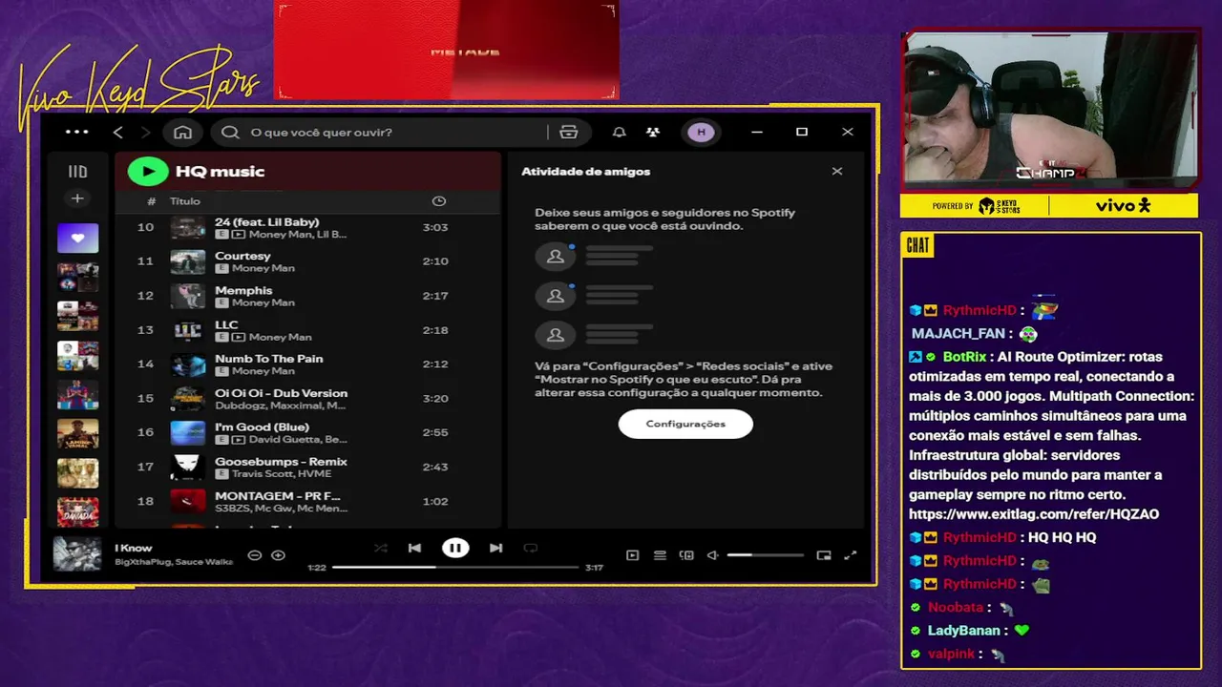Open the Browse icon inside the search bar

(x=569, y=133)
